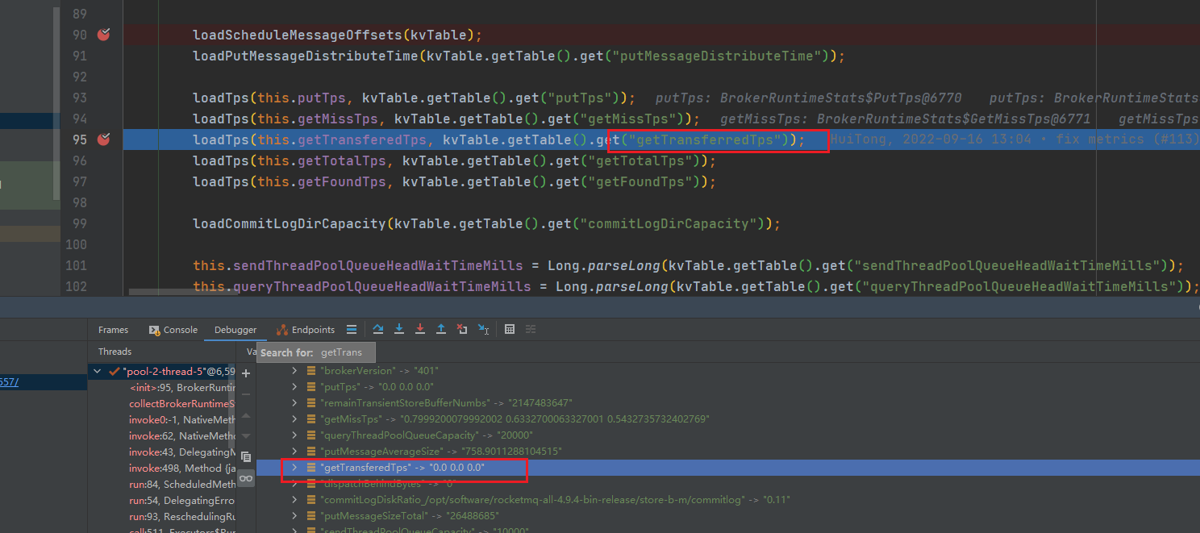
Task: Click loadPutMessageDistributeTime on line 91
Action: [306, 56]
